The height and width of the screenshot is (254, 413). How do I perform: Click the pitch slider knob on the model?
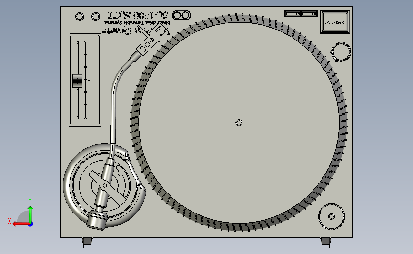tap(78, 81)
